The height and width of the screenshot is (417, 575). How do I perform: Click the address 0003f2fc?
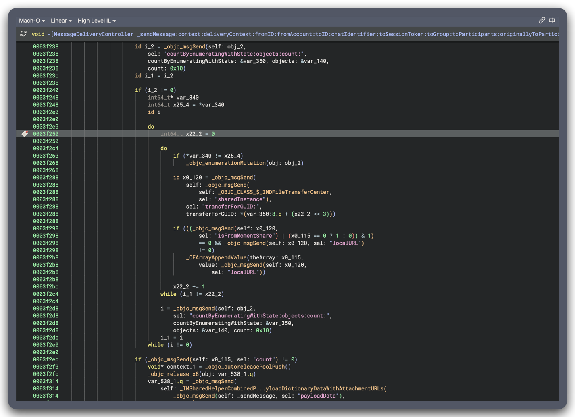tap(46, 374)
